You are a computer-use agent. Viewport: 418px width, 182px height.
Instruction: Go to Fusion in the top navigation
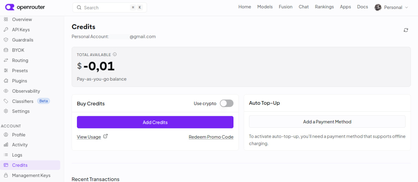point(286,7)
